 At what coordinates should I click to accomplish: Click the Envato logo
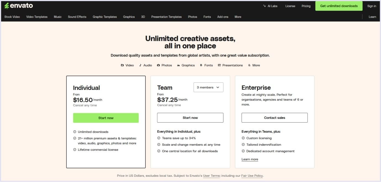pyautogui.click(x=18, y=6)
